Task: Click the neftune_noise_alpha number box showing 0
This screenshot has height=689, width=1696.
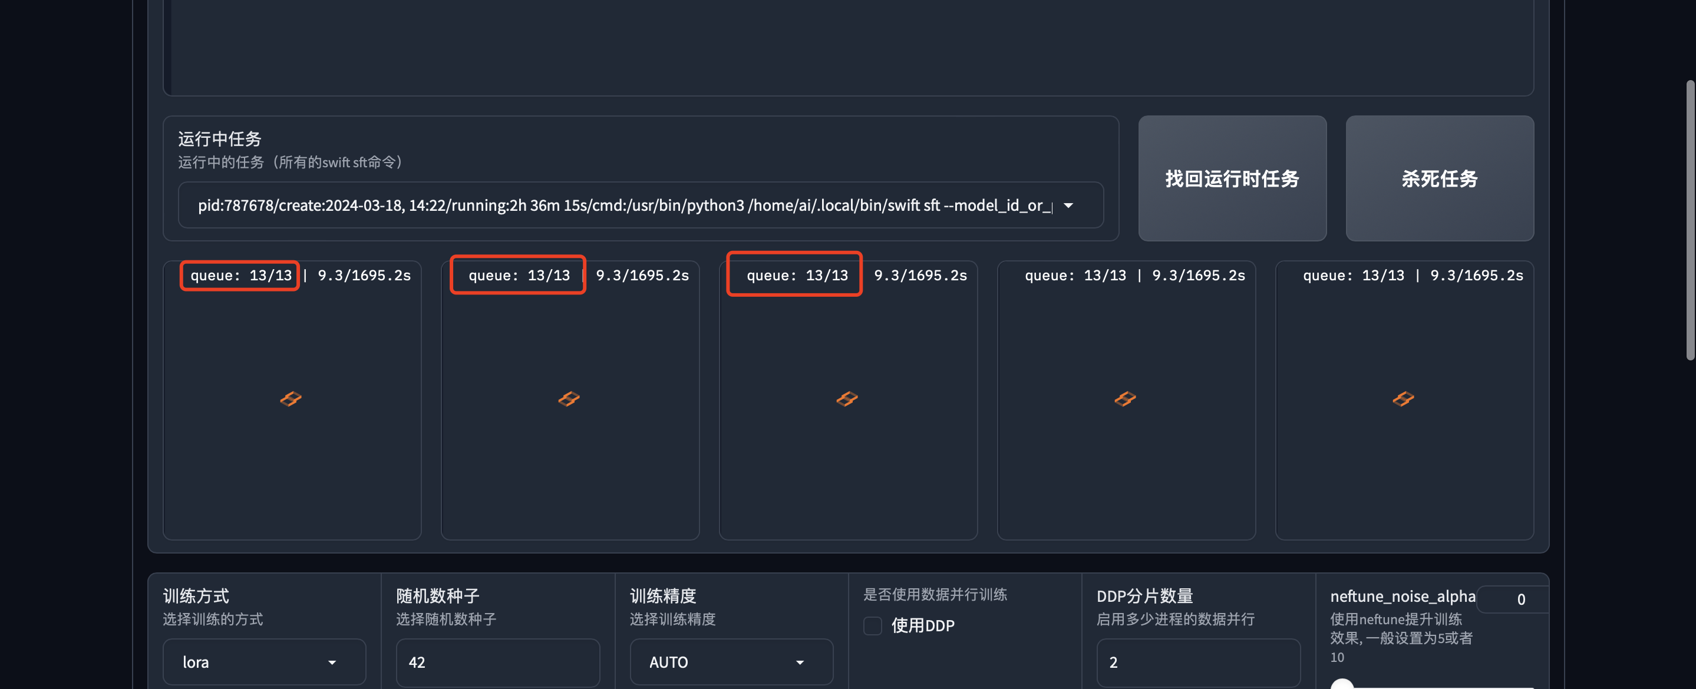Action: [x=1514, y=599]
